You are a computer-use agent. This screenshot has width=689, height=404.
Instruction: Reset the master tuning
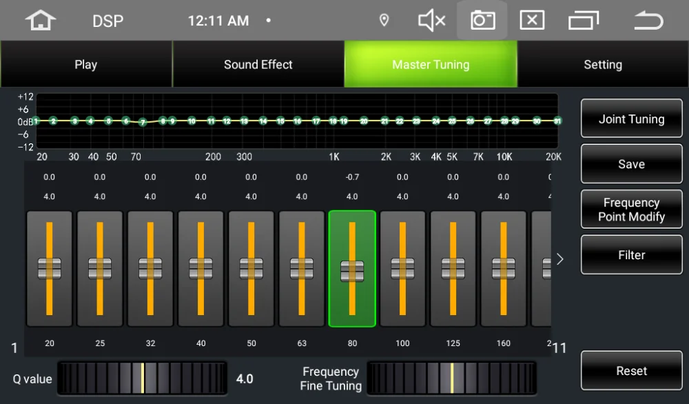[x=631, y=370]
